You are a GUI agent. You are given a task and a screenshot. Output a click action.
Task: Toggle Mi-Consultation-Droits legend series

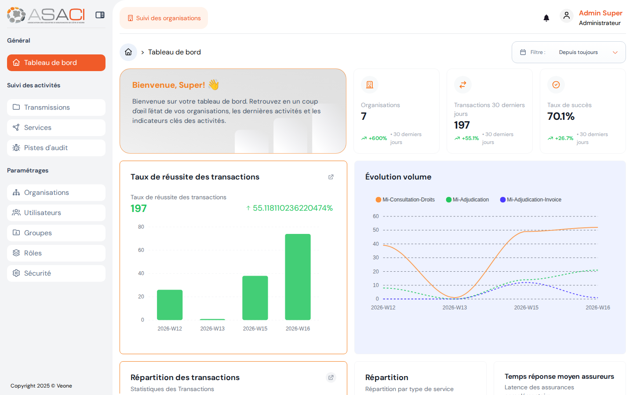[405, 200]
